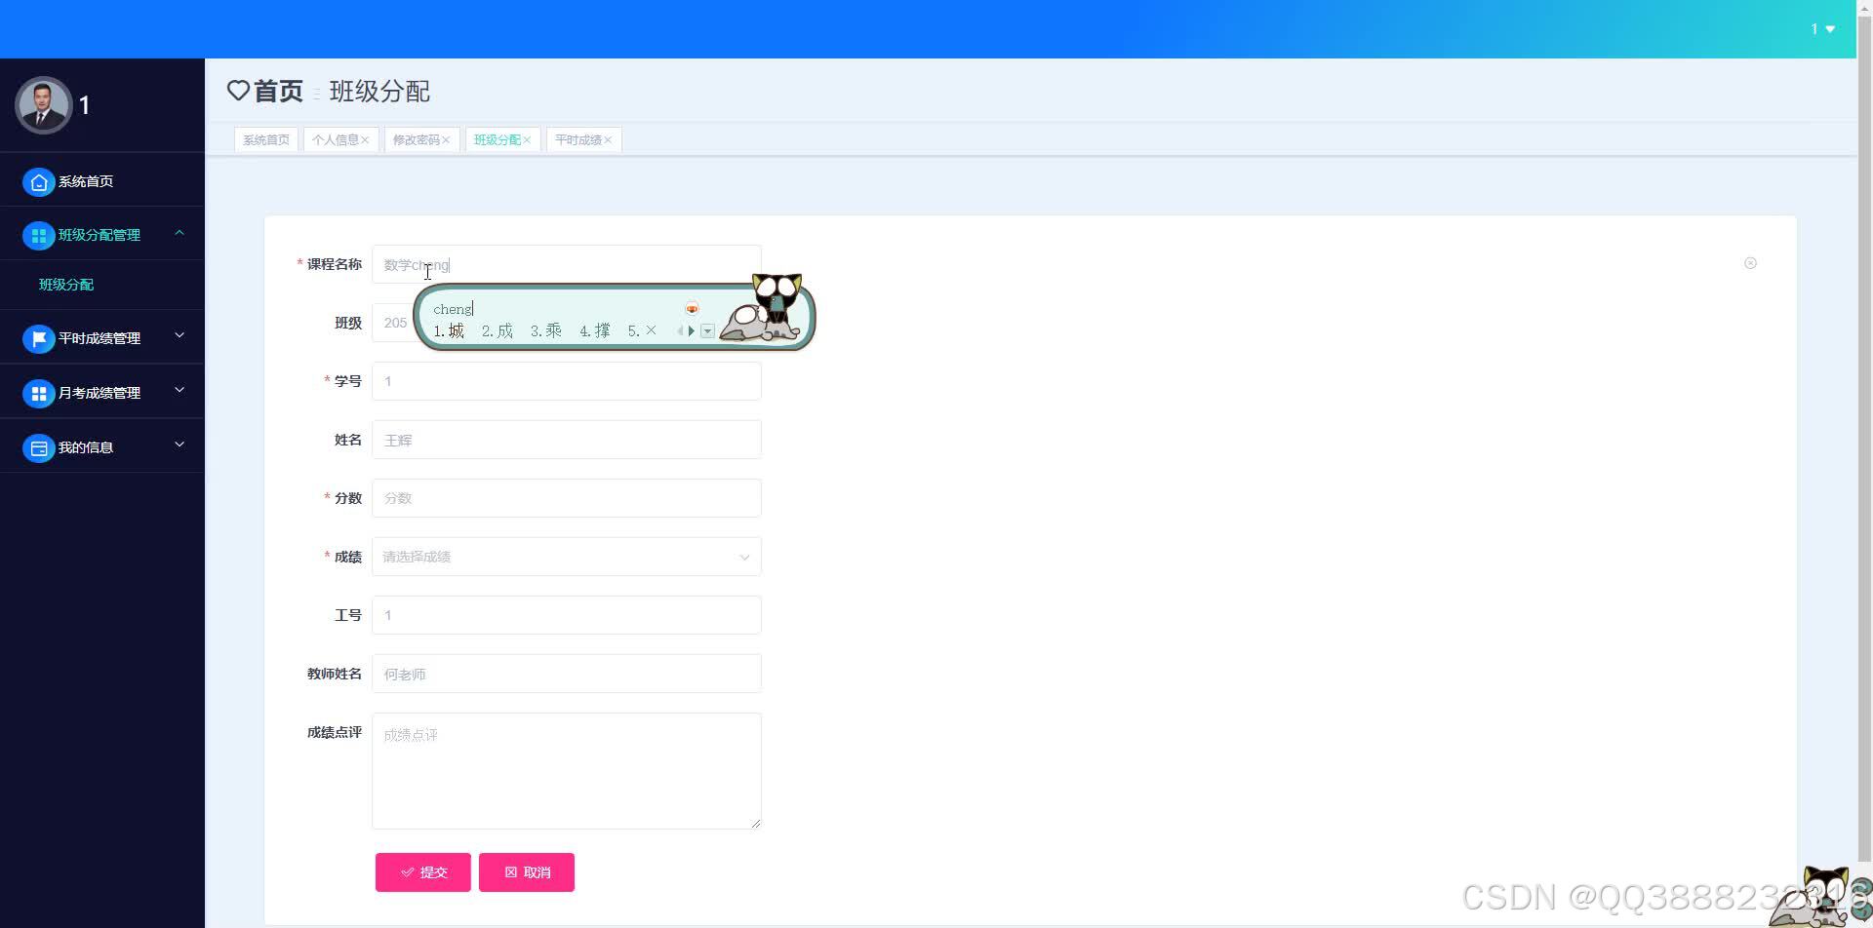
Task: Expand the 平时成绩管理 menu chevron
Action: 179,336
